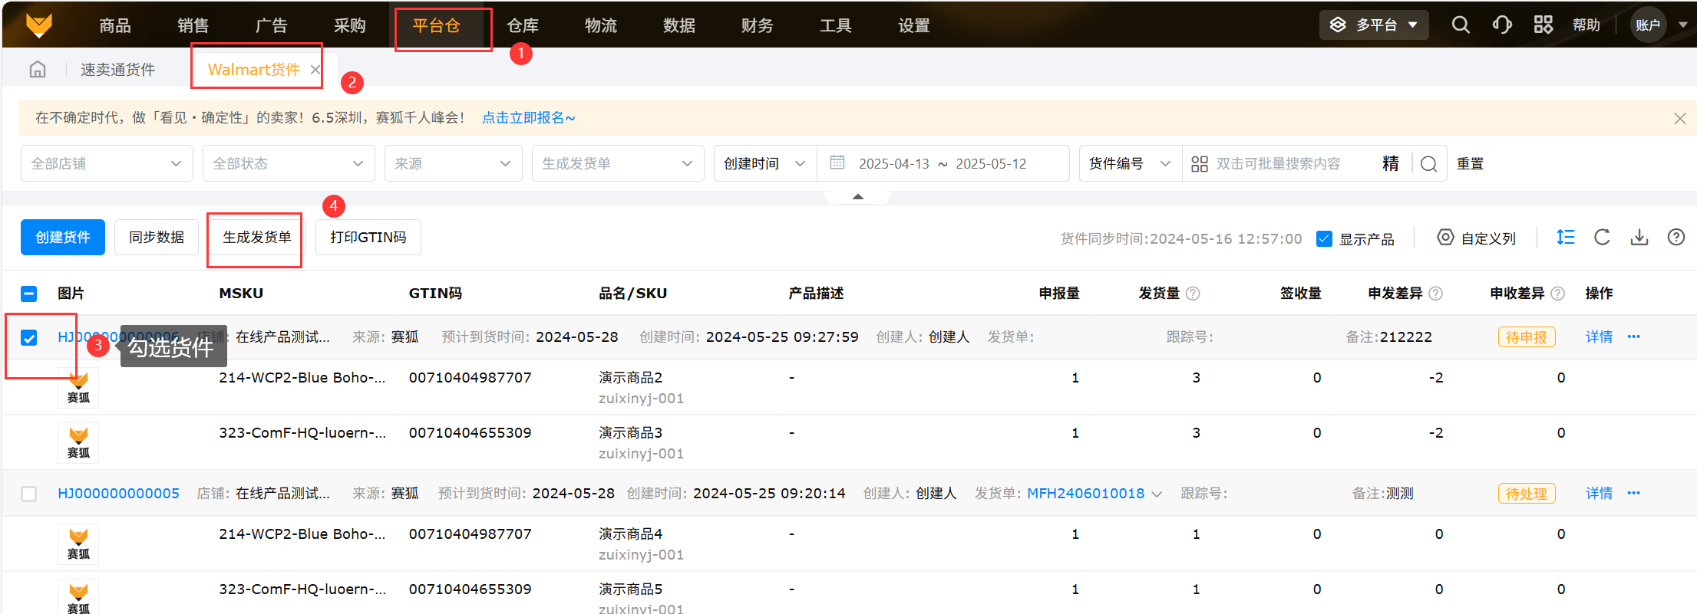
Task: Uncheck shipment HJ000000000006 checkbox
Action: tap(29, 338)
